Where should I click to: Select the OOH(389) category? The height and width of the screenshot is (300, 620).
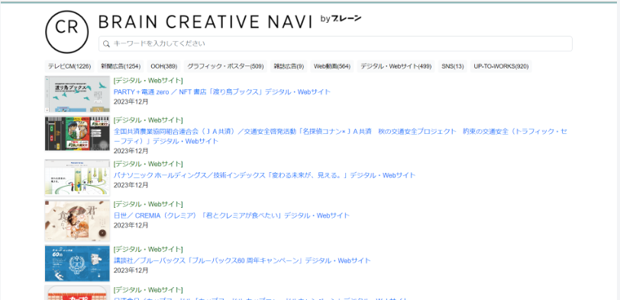point(163,66)
